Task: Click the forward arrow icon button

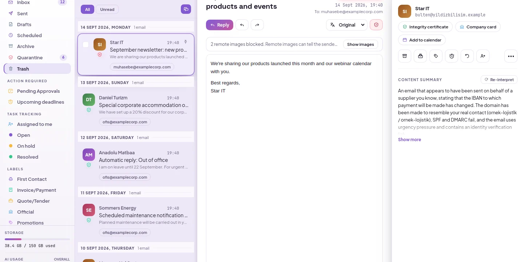Action: point(257,25)
